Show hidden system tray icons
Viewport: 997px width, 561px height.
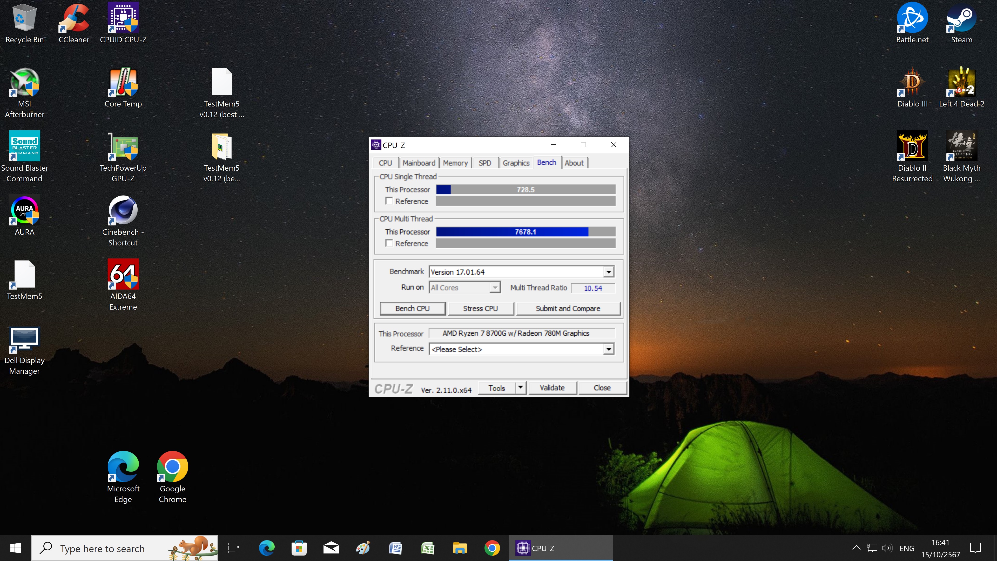[x=857, y=548]
